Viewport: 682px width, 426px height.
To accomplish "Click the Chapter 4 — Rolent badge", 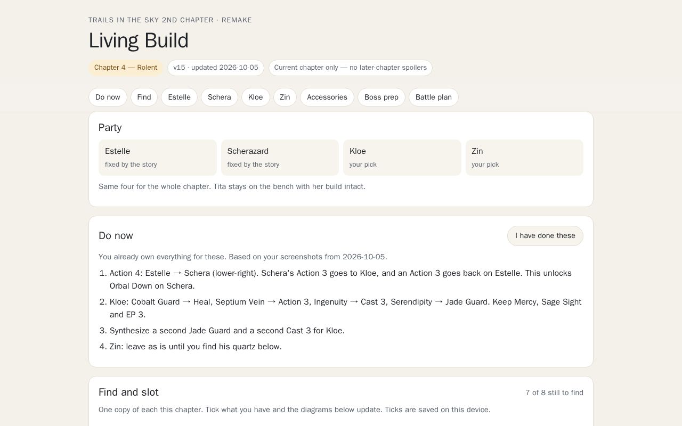I will tap(126, 68).
